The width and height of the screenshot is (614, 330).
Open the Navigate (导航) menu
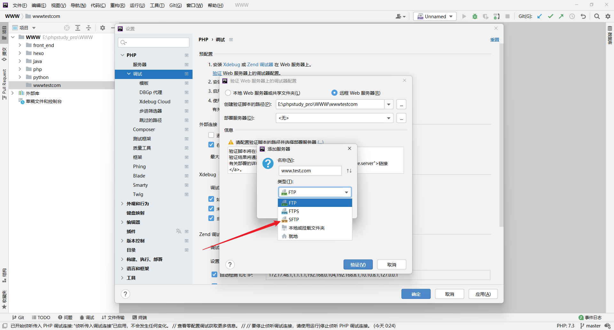click(x=78, y=5)
